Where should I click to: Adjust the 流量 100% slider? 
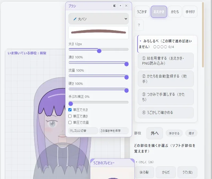(x=99, y=76)
